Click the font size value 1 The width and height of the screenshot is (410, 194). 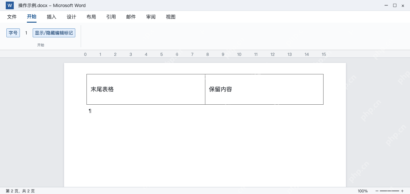(x=26, y=33)
